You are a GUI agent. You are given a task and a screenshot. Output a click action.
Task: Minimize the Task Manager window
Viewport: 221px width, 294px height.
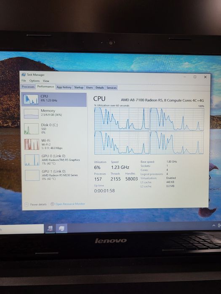tap(184, 77)
